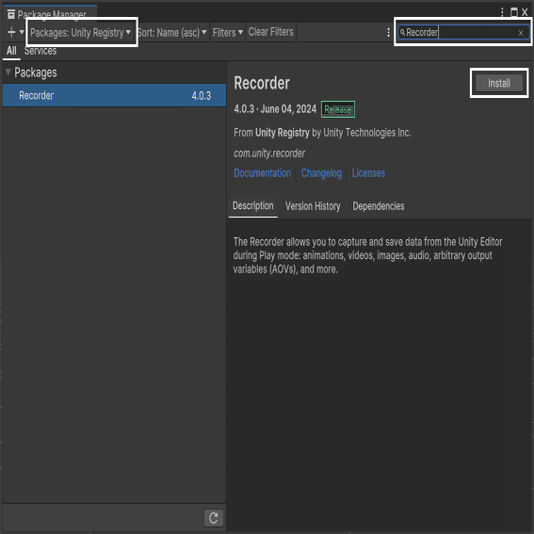Open the add-package dropdown arrow beside the plus
This screenshot has width=534, height=534.
tap(22, 32)
